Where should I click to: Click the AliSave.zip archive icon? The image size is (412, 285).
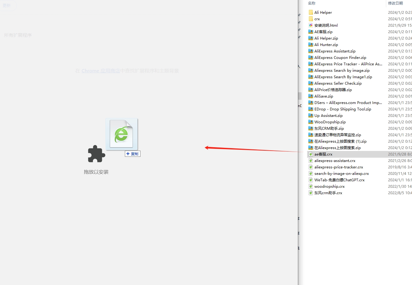(311, 96)
